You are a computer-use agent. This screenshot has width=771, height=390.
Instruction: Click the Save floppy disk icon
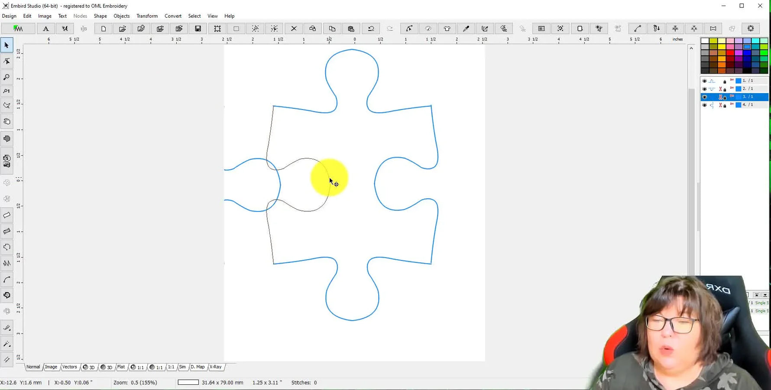point(198,29)
